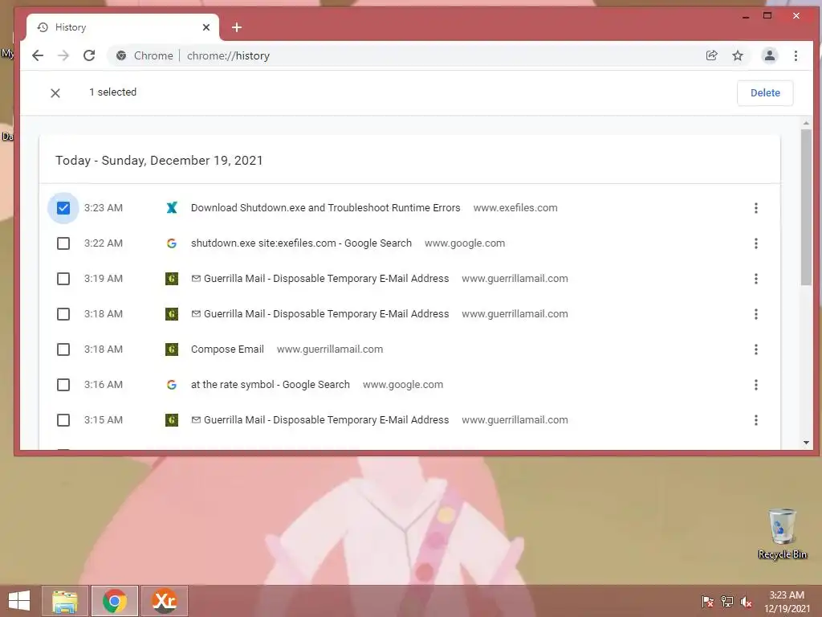
Task: Open the Chrome three-dot main menu
Action: point(796,55)
